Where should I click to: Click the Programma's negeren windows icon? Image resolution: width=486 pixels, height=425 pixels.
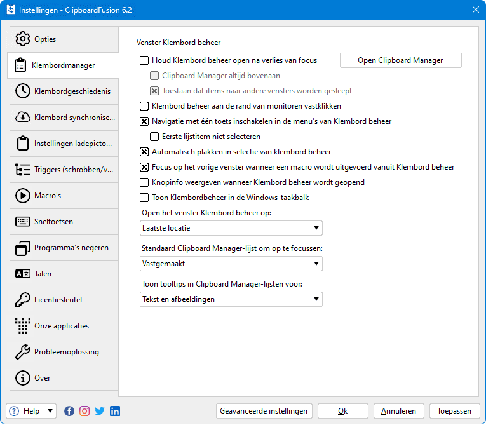23,248
